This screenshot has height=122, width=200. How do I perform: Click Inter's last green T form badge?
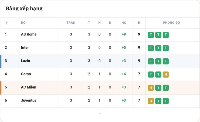point(166,48)
